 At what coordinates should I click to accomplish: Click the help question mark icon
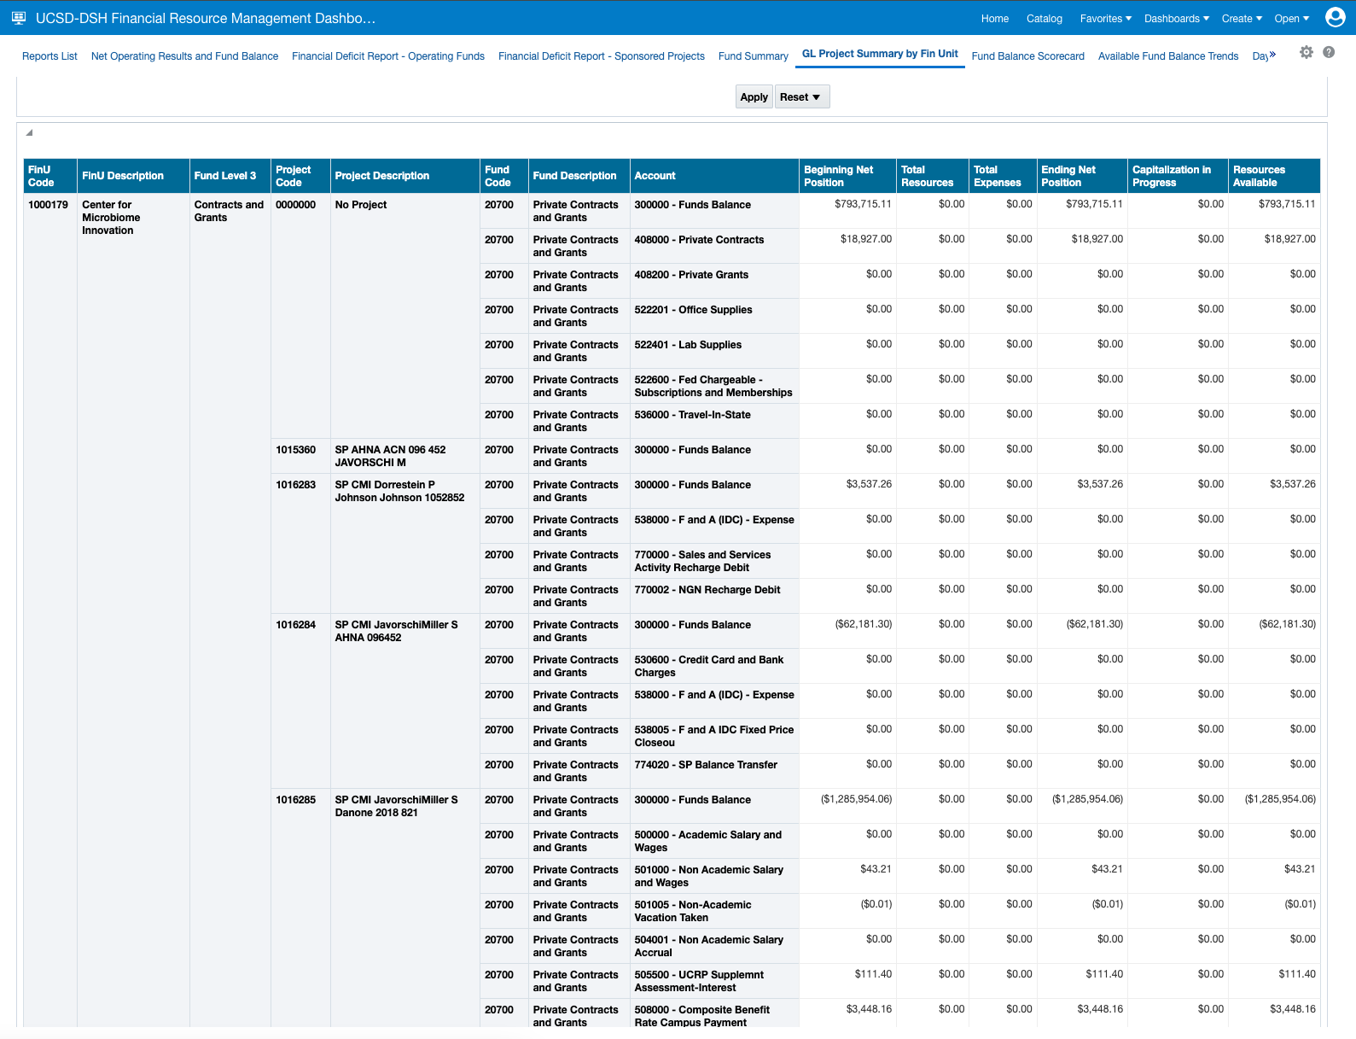(x=1329, y=52)
